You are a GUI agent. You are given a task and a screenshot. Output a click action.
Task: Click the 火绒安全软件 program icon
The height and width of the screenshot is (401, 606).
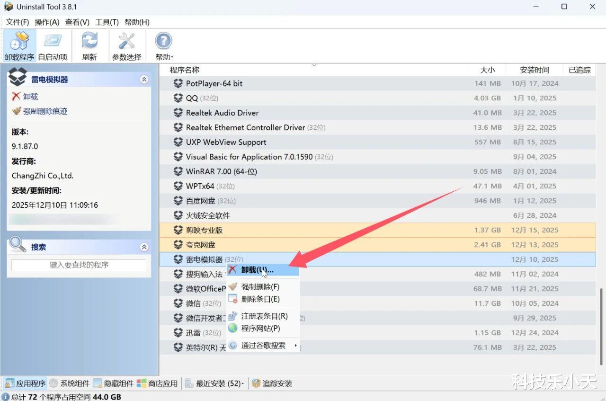pos(178,215)
